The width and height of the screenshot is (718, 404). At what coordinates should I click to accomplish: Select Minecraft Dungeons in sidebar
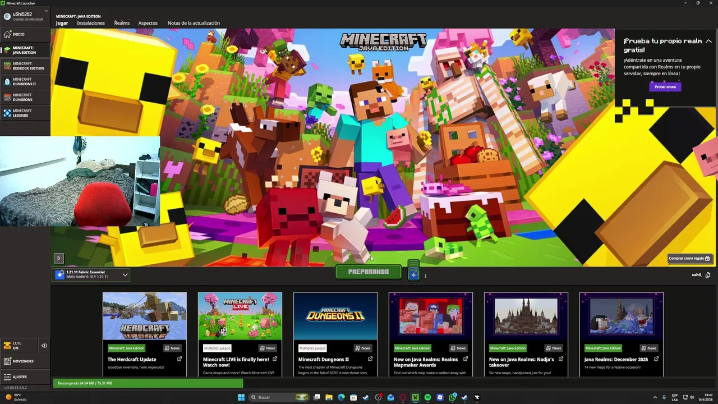click(25, 97)
